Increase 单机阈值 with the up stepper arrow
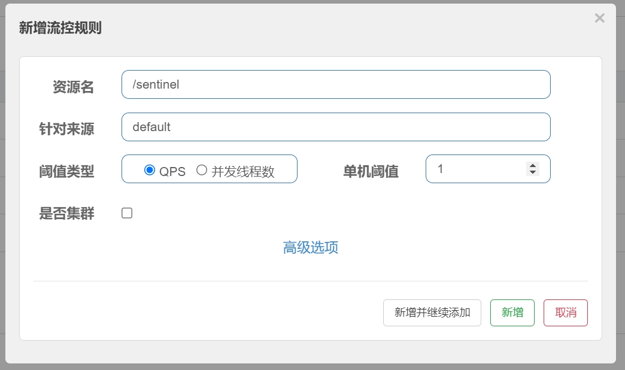 coord(532,165)
